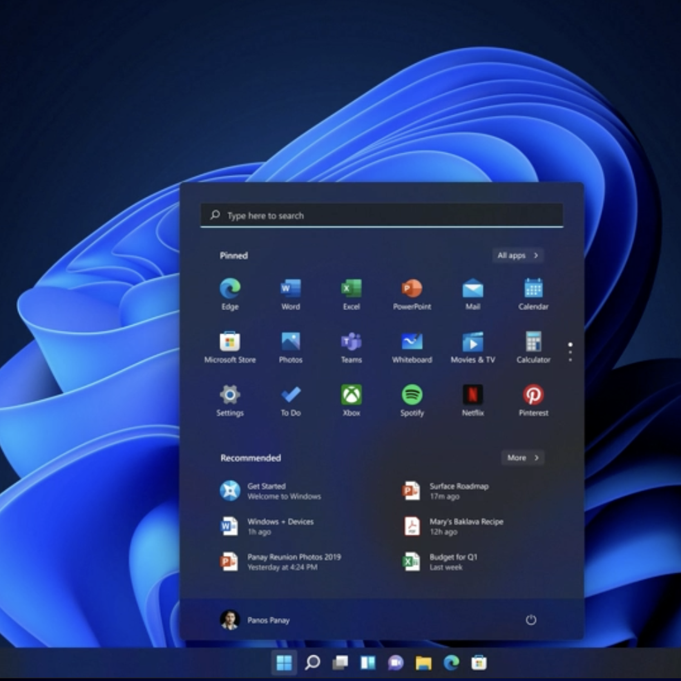Open Mary's Baklava Recipe PDF
The image size is (681, 681).
[x=466, y=526]
